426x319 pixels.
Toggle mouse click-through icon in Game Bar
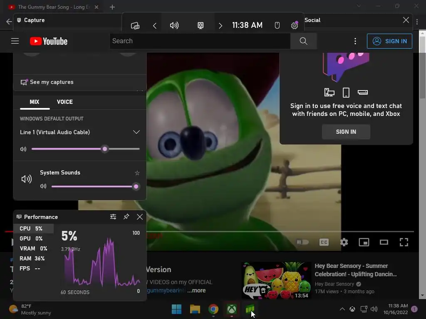point(277,25)
